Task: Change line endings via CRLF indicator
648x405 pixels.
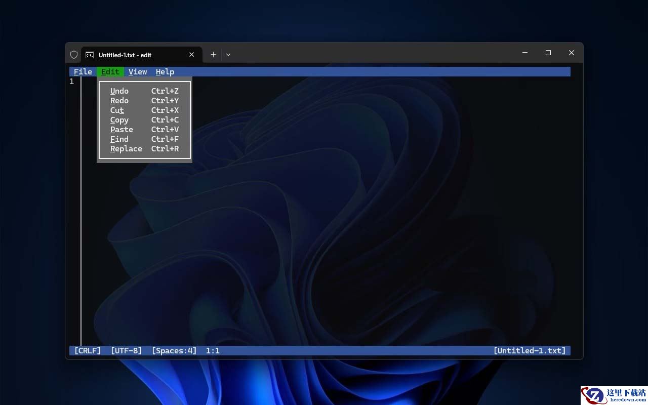Action: pyautogui.click(x=88, y=350)
